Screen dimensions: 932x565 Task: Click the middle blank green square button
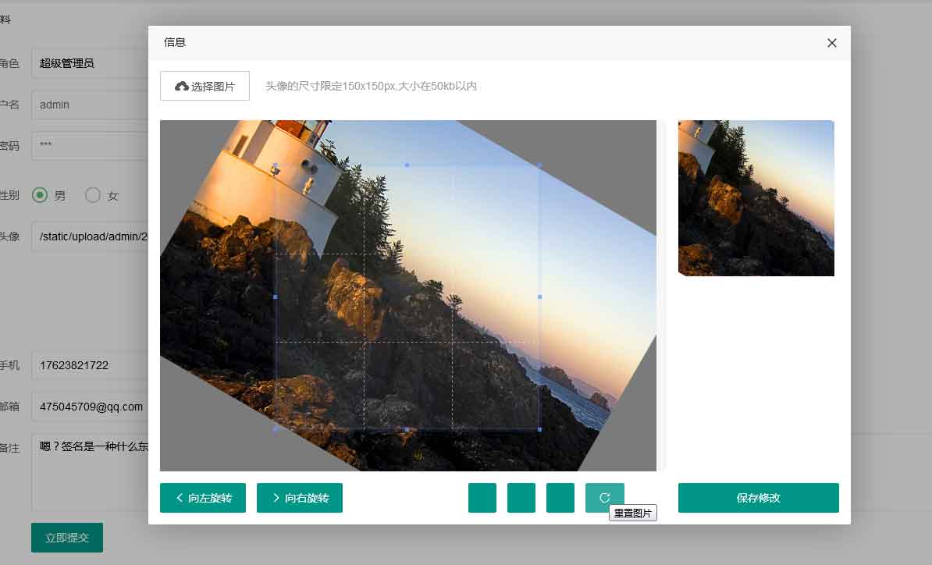[521, 498]
